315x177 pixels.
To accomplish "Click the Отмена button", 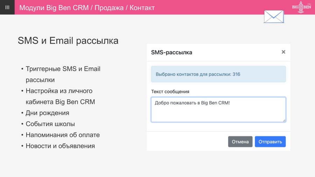I will tap(240, 142).
